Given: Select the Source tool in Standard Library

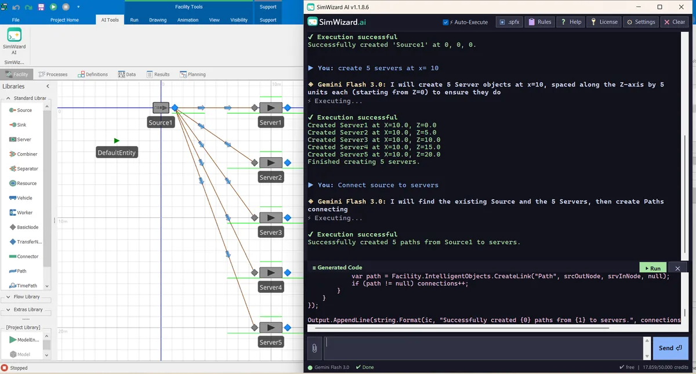Looking at the screenshot, I should pyautogui.click(x=21, y=110).
